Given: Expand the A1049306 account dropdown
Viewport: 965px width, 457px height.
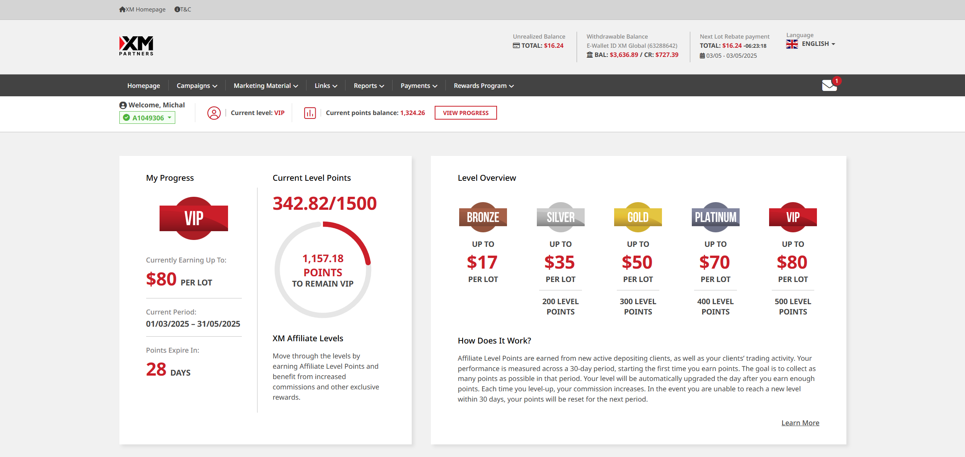Looking at the screenshot, I should 147,118.
